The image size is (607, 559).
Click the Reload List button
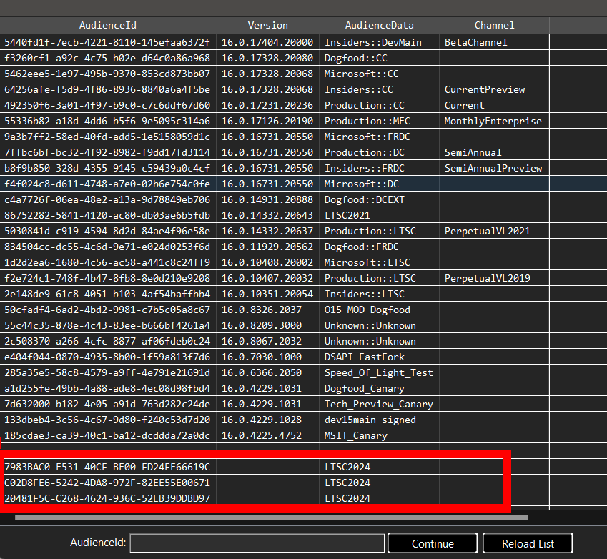[528, 543]
